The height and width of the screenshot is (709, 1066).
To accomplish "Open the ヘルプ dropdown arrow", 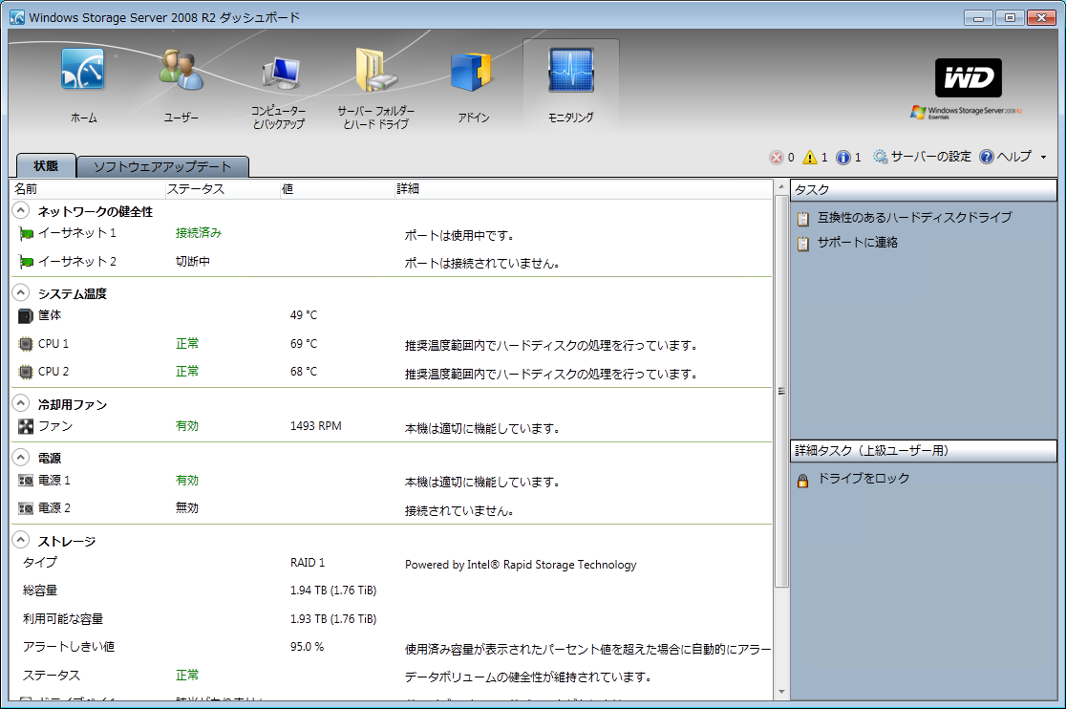I will coord(1044,157).
